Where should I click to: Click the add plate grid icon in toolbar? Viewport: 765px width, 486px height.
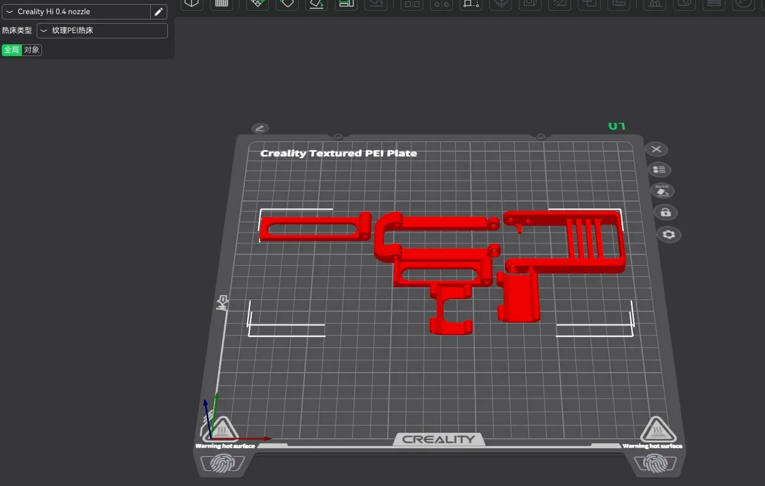click(x=222, y=4)
